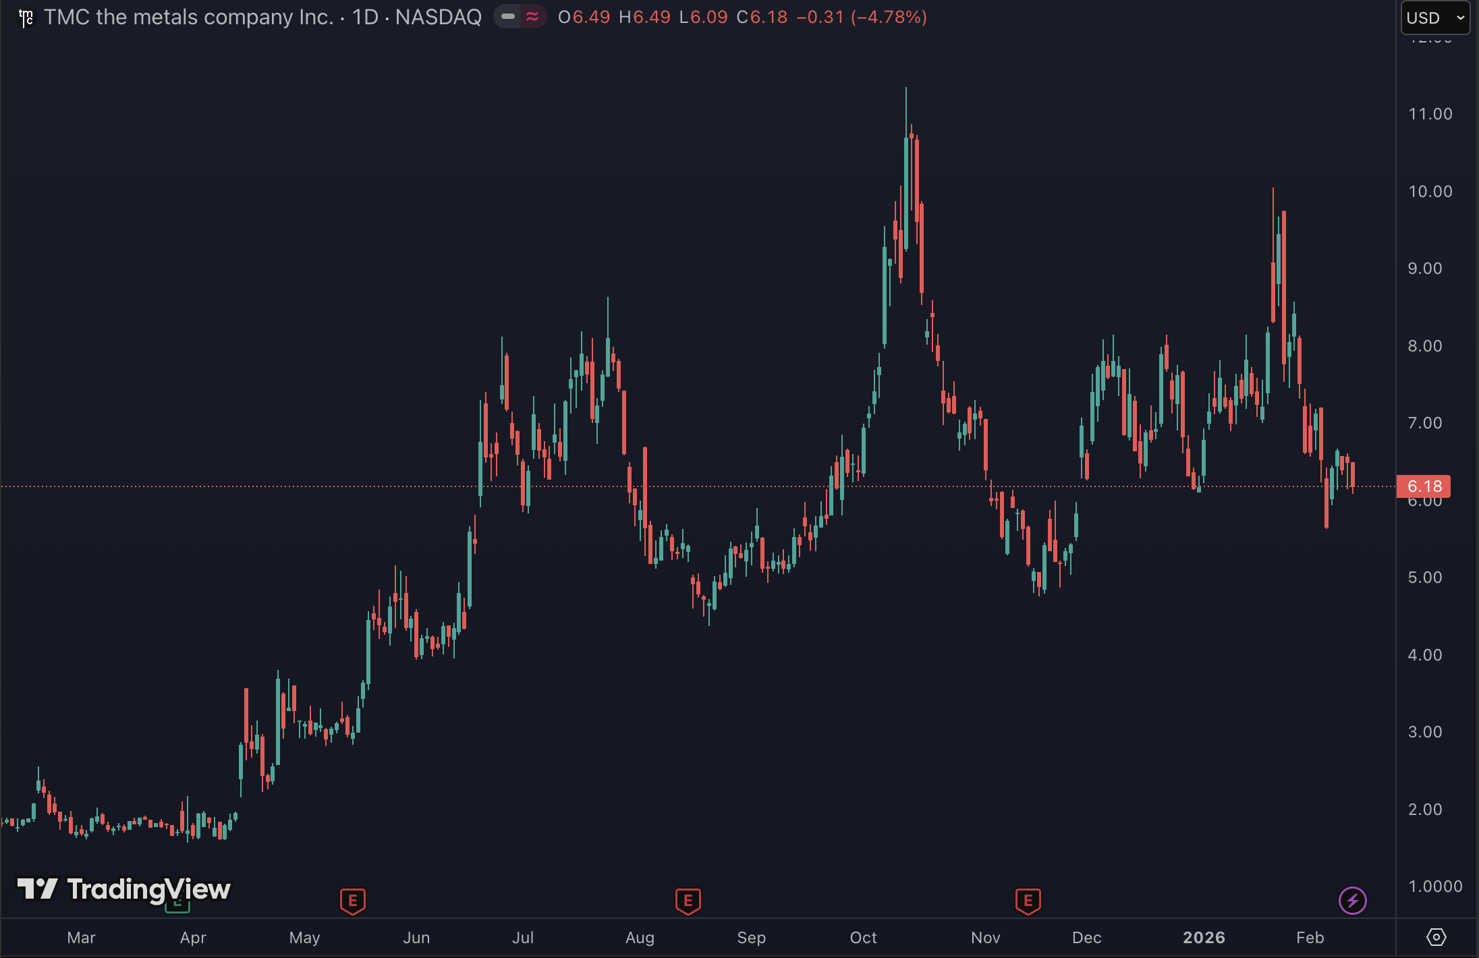The image size is (1479, 958).
Task: Click the 'Apr' time axis label
Action: pyautogui.click(x=193, y=938)
